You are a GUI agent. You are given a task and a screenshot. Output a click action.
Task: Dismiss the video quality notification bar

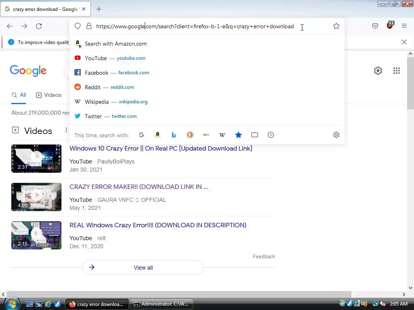(x=404, y=42)
